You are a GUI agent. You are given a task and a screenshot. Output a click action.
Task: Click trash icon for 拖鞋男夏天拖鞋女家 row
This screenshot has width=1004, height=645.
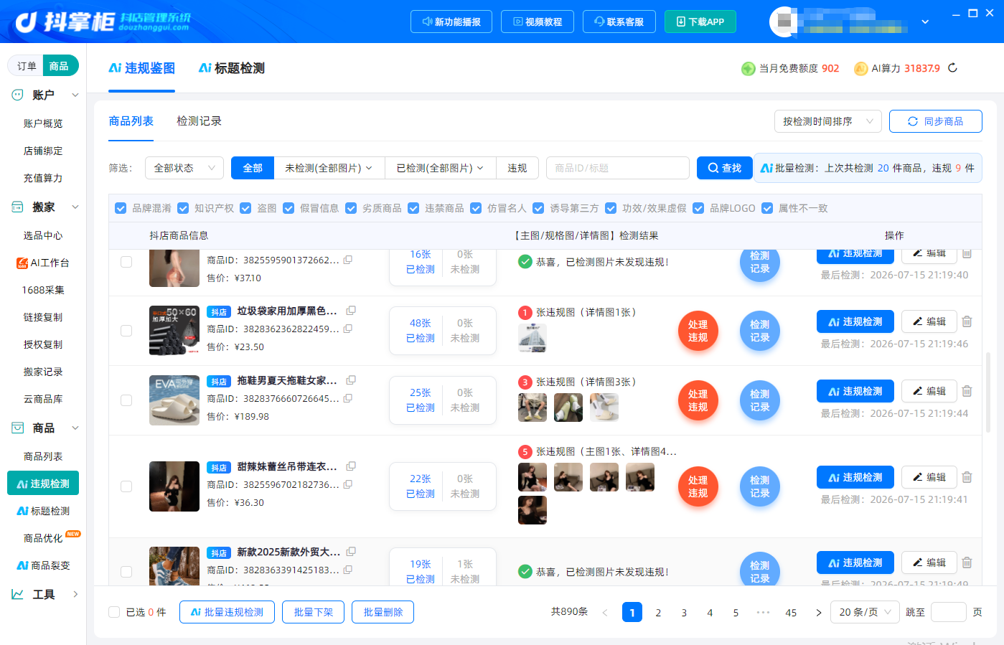[x=967, y=391]
